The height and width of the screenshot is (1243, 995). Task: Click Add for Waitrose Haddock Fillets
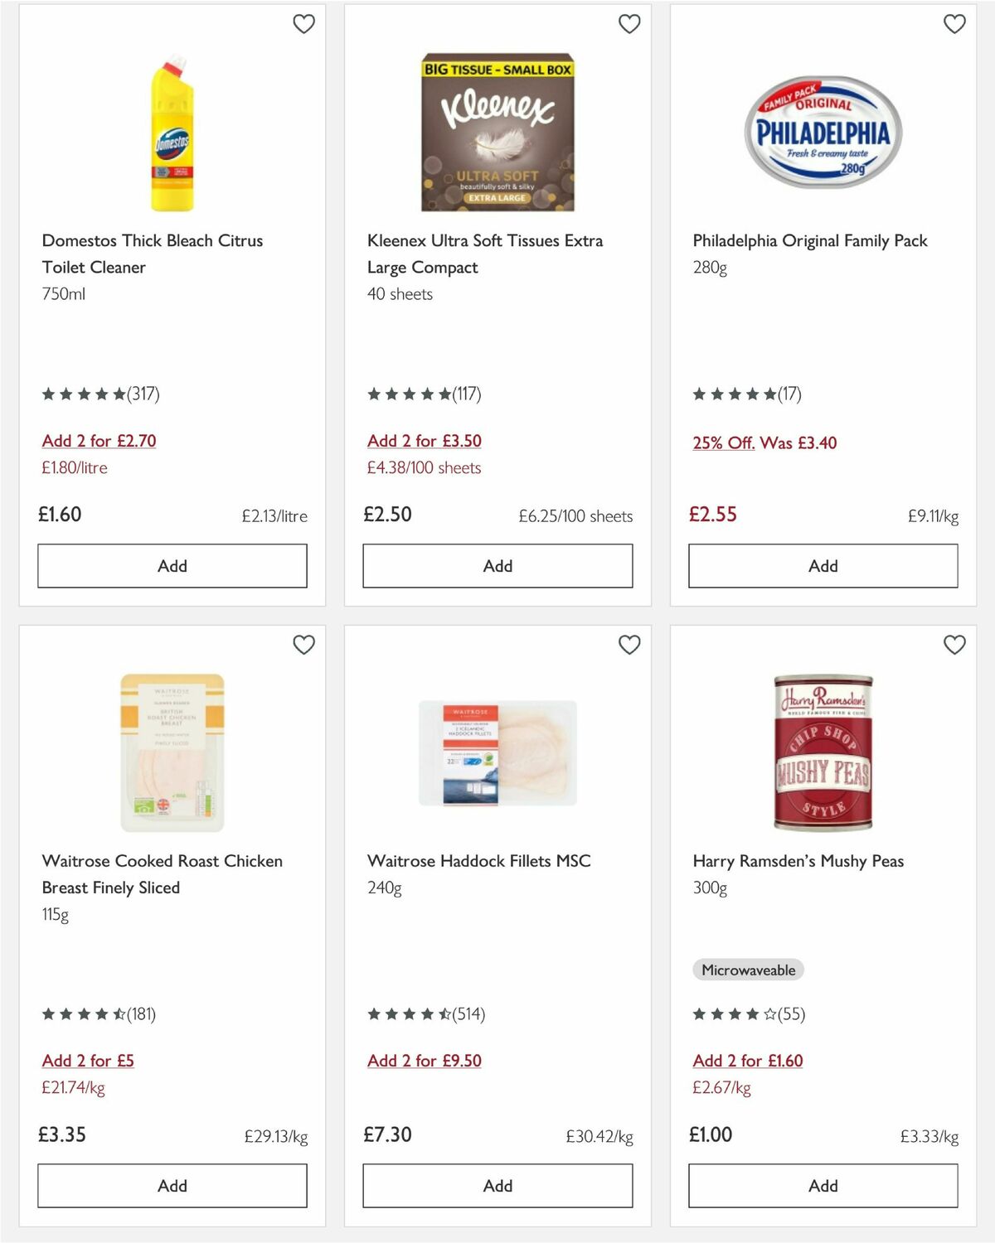pyautogui.click(x=497, y=1186)
